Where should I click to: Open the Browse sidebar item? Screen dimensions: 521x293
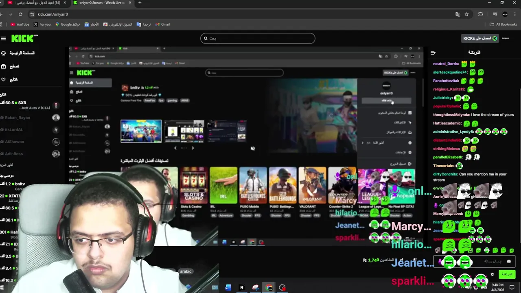(x=11, y=66)
